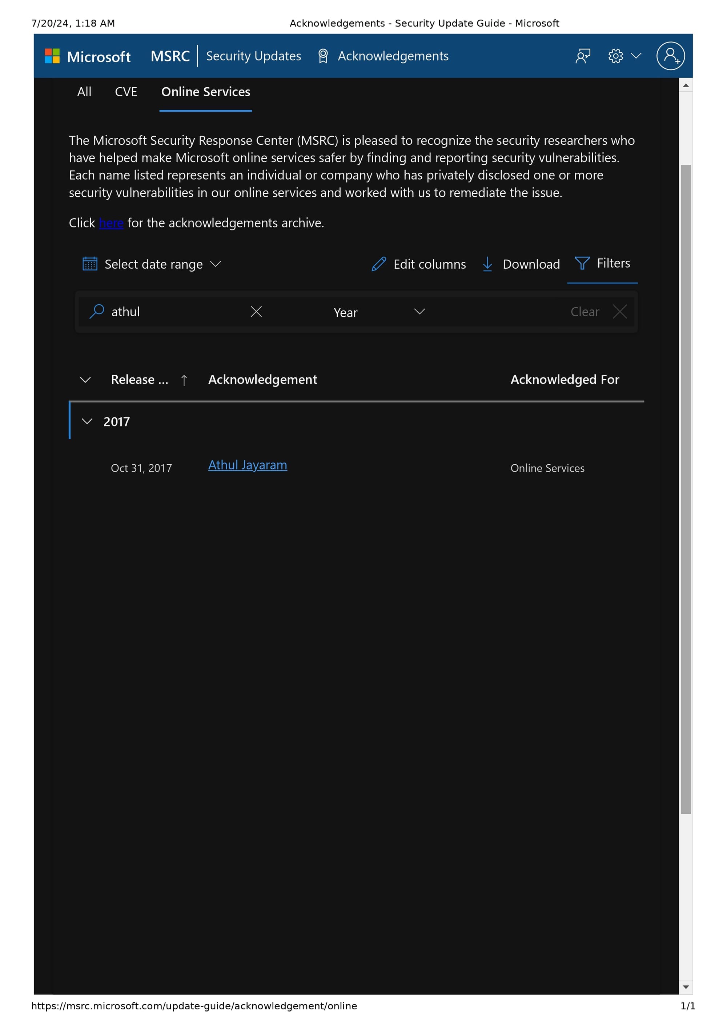
Task: Open the Select date range dropdown
Action: click(152, 264)
